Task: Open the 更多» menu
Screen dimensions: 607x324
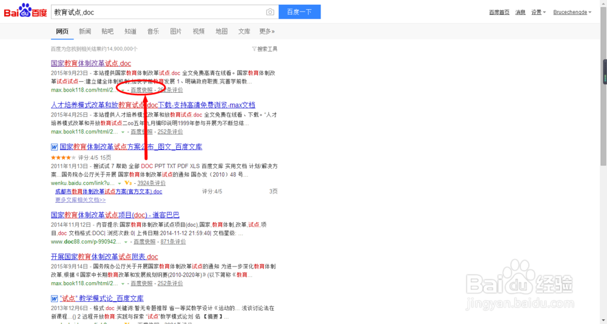Action: (x=267, y=32)
